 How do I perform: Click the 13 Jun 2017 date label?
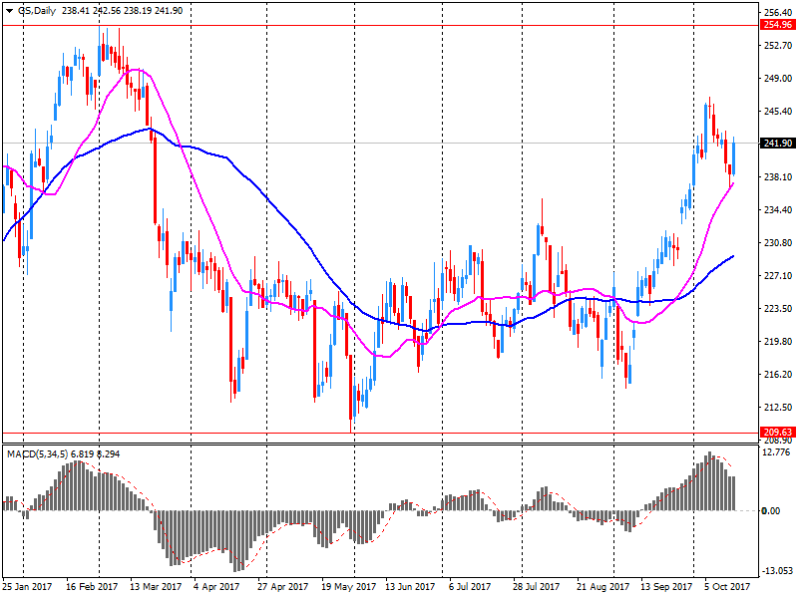410,586
